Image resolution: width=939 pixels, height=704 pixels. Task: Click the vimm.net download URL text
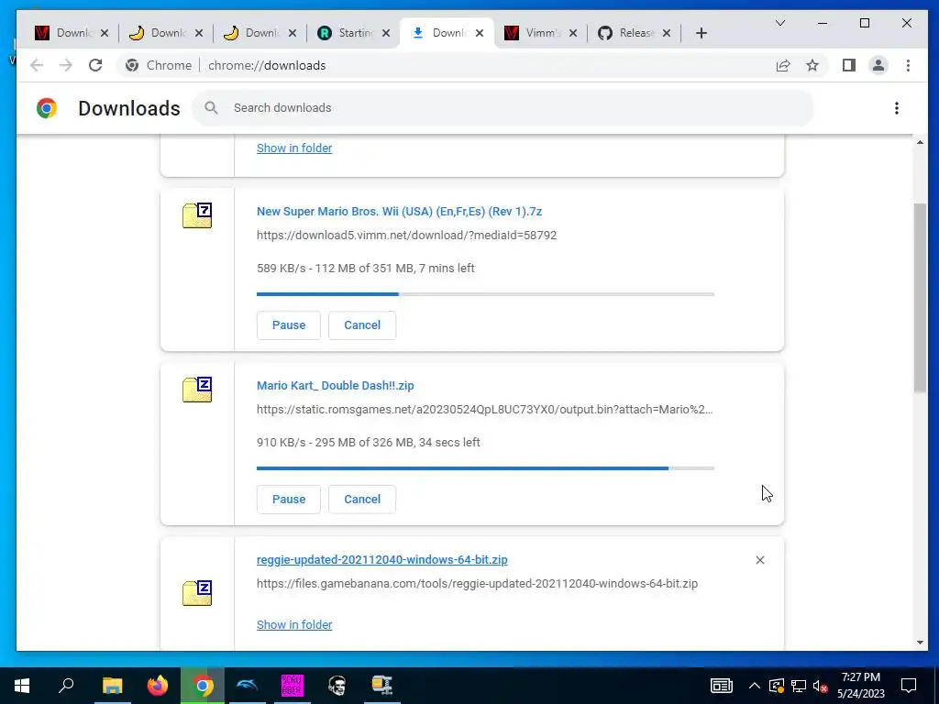coord(406,236)
